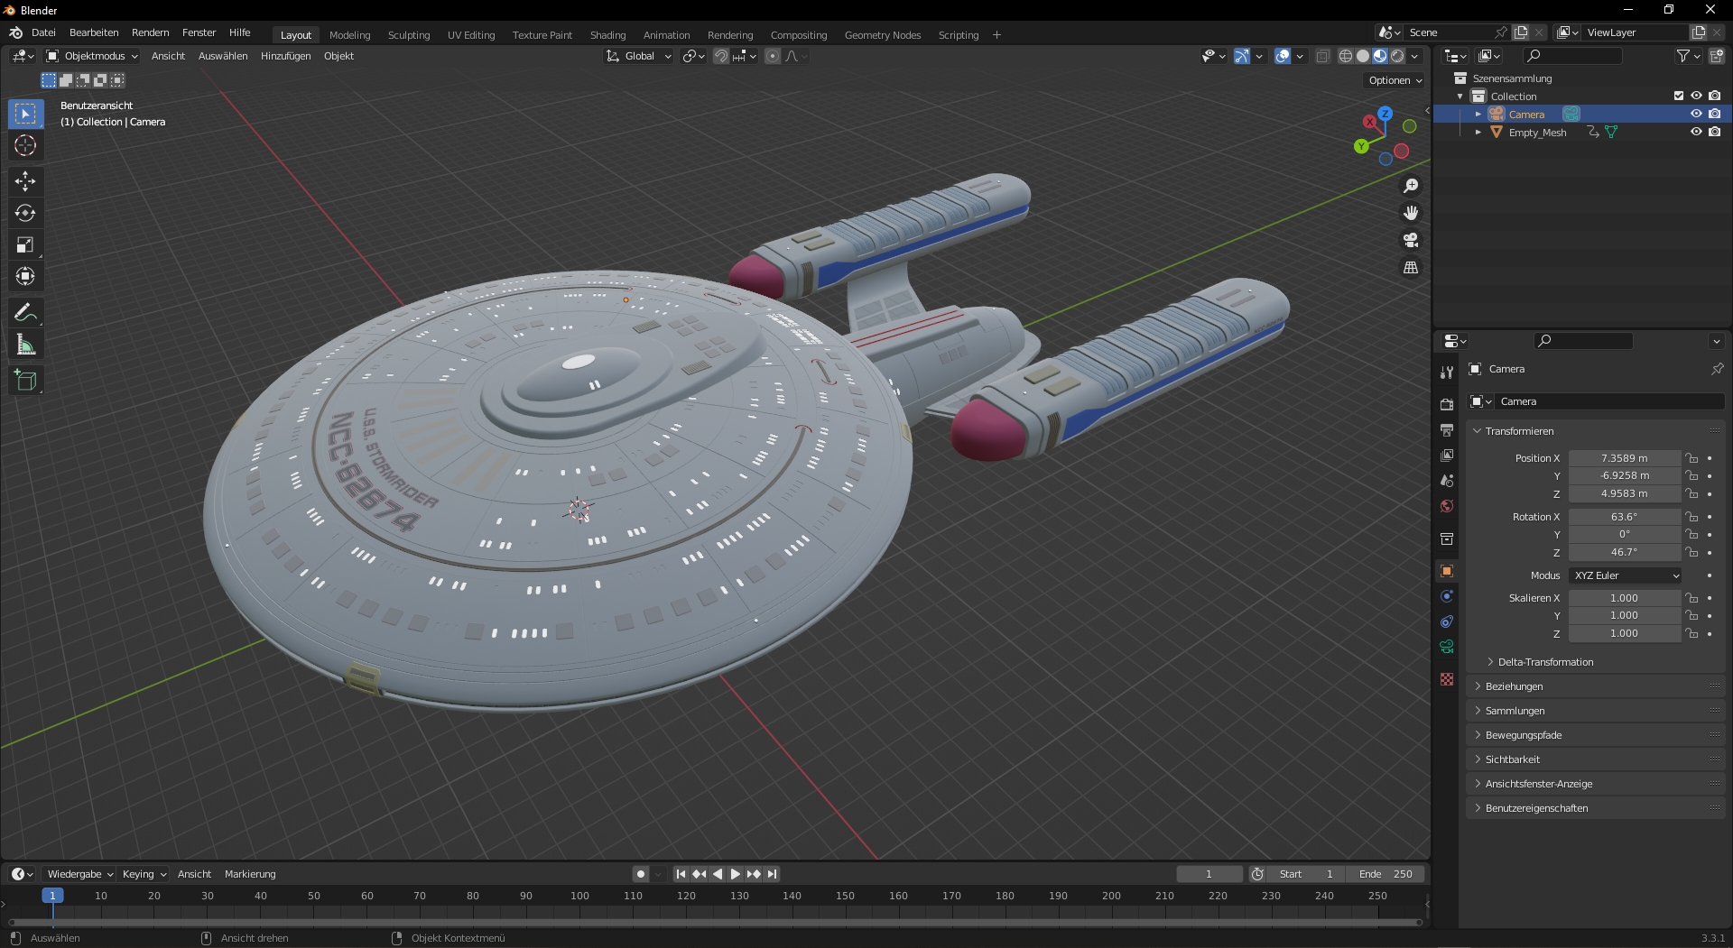The width and height of the screenshot is (1733, 948).
Task: Pin the Camera properties panel
Action: (x=1717, y=369)
